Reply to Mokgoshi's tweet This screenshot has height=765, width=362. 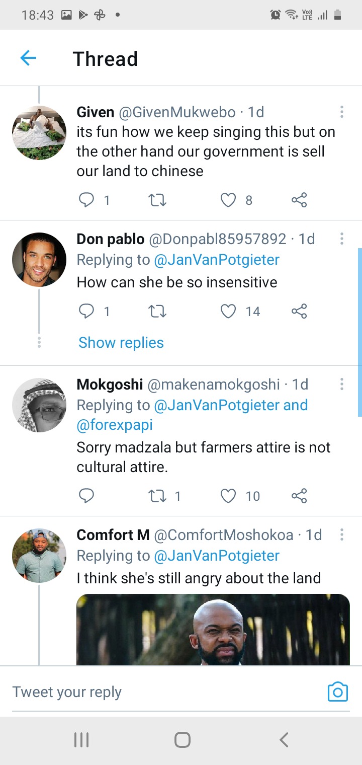click(x=86, y=496)
